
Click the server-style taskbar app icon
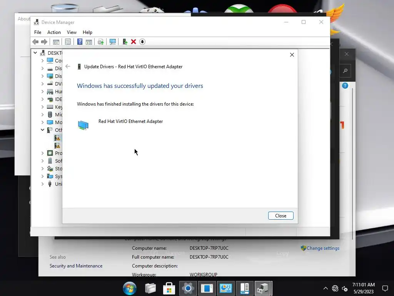(x=244, y=288)
